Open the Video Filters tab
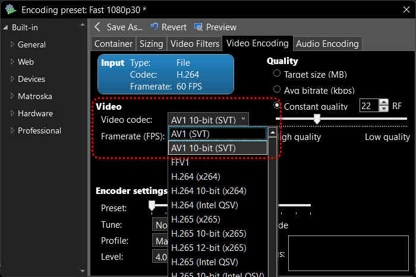This screenshot has width=416, height=277. 195,44
